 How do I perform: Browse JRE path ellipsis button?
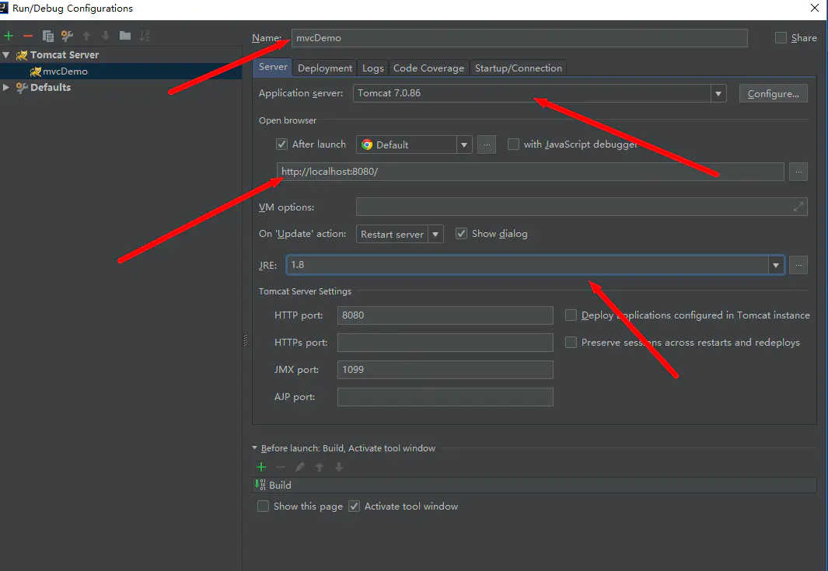pos(798,265)
